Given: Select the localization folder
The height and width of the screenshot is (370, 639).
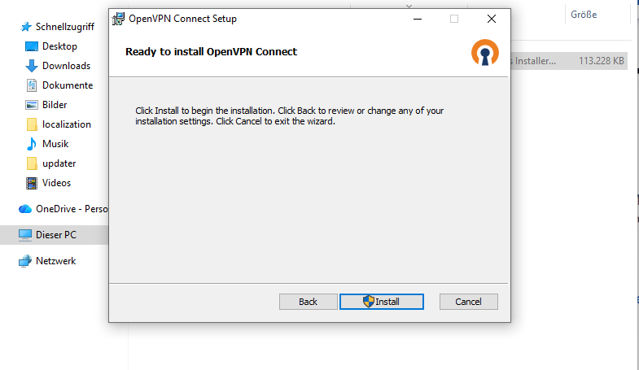Looking at the screenshot, I should pyautogui.click(x=67, y=124).
